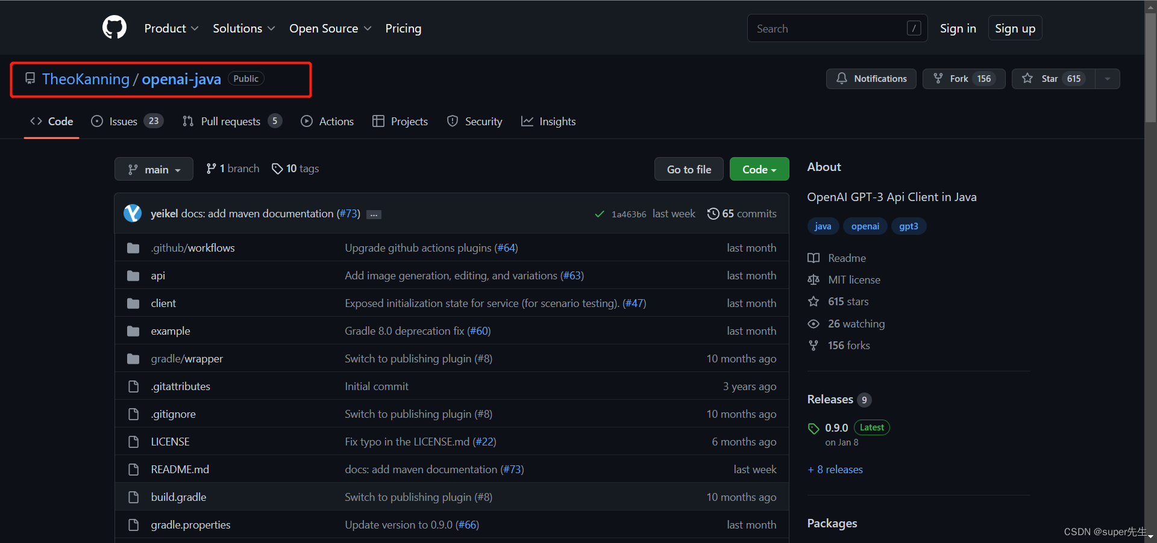Click the branch icon beside 1 branch
The height and width of the screenshot is (543, 1157).
tap(211, 169)
